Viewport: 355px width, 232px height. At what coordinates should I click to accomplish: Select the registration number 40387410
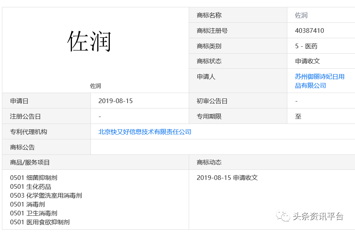(x=309, y=30)
